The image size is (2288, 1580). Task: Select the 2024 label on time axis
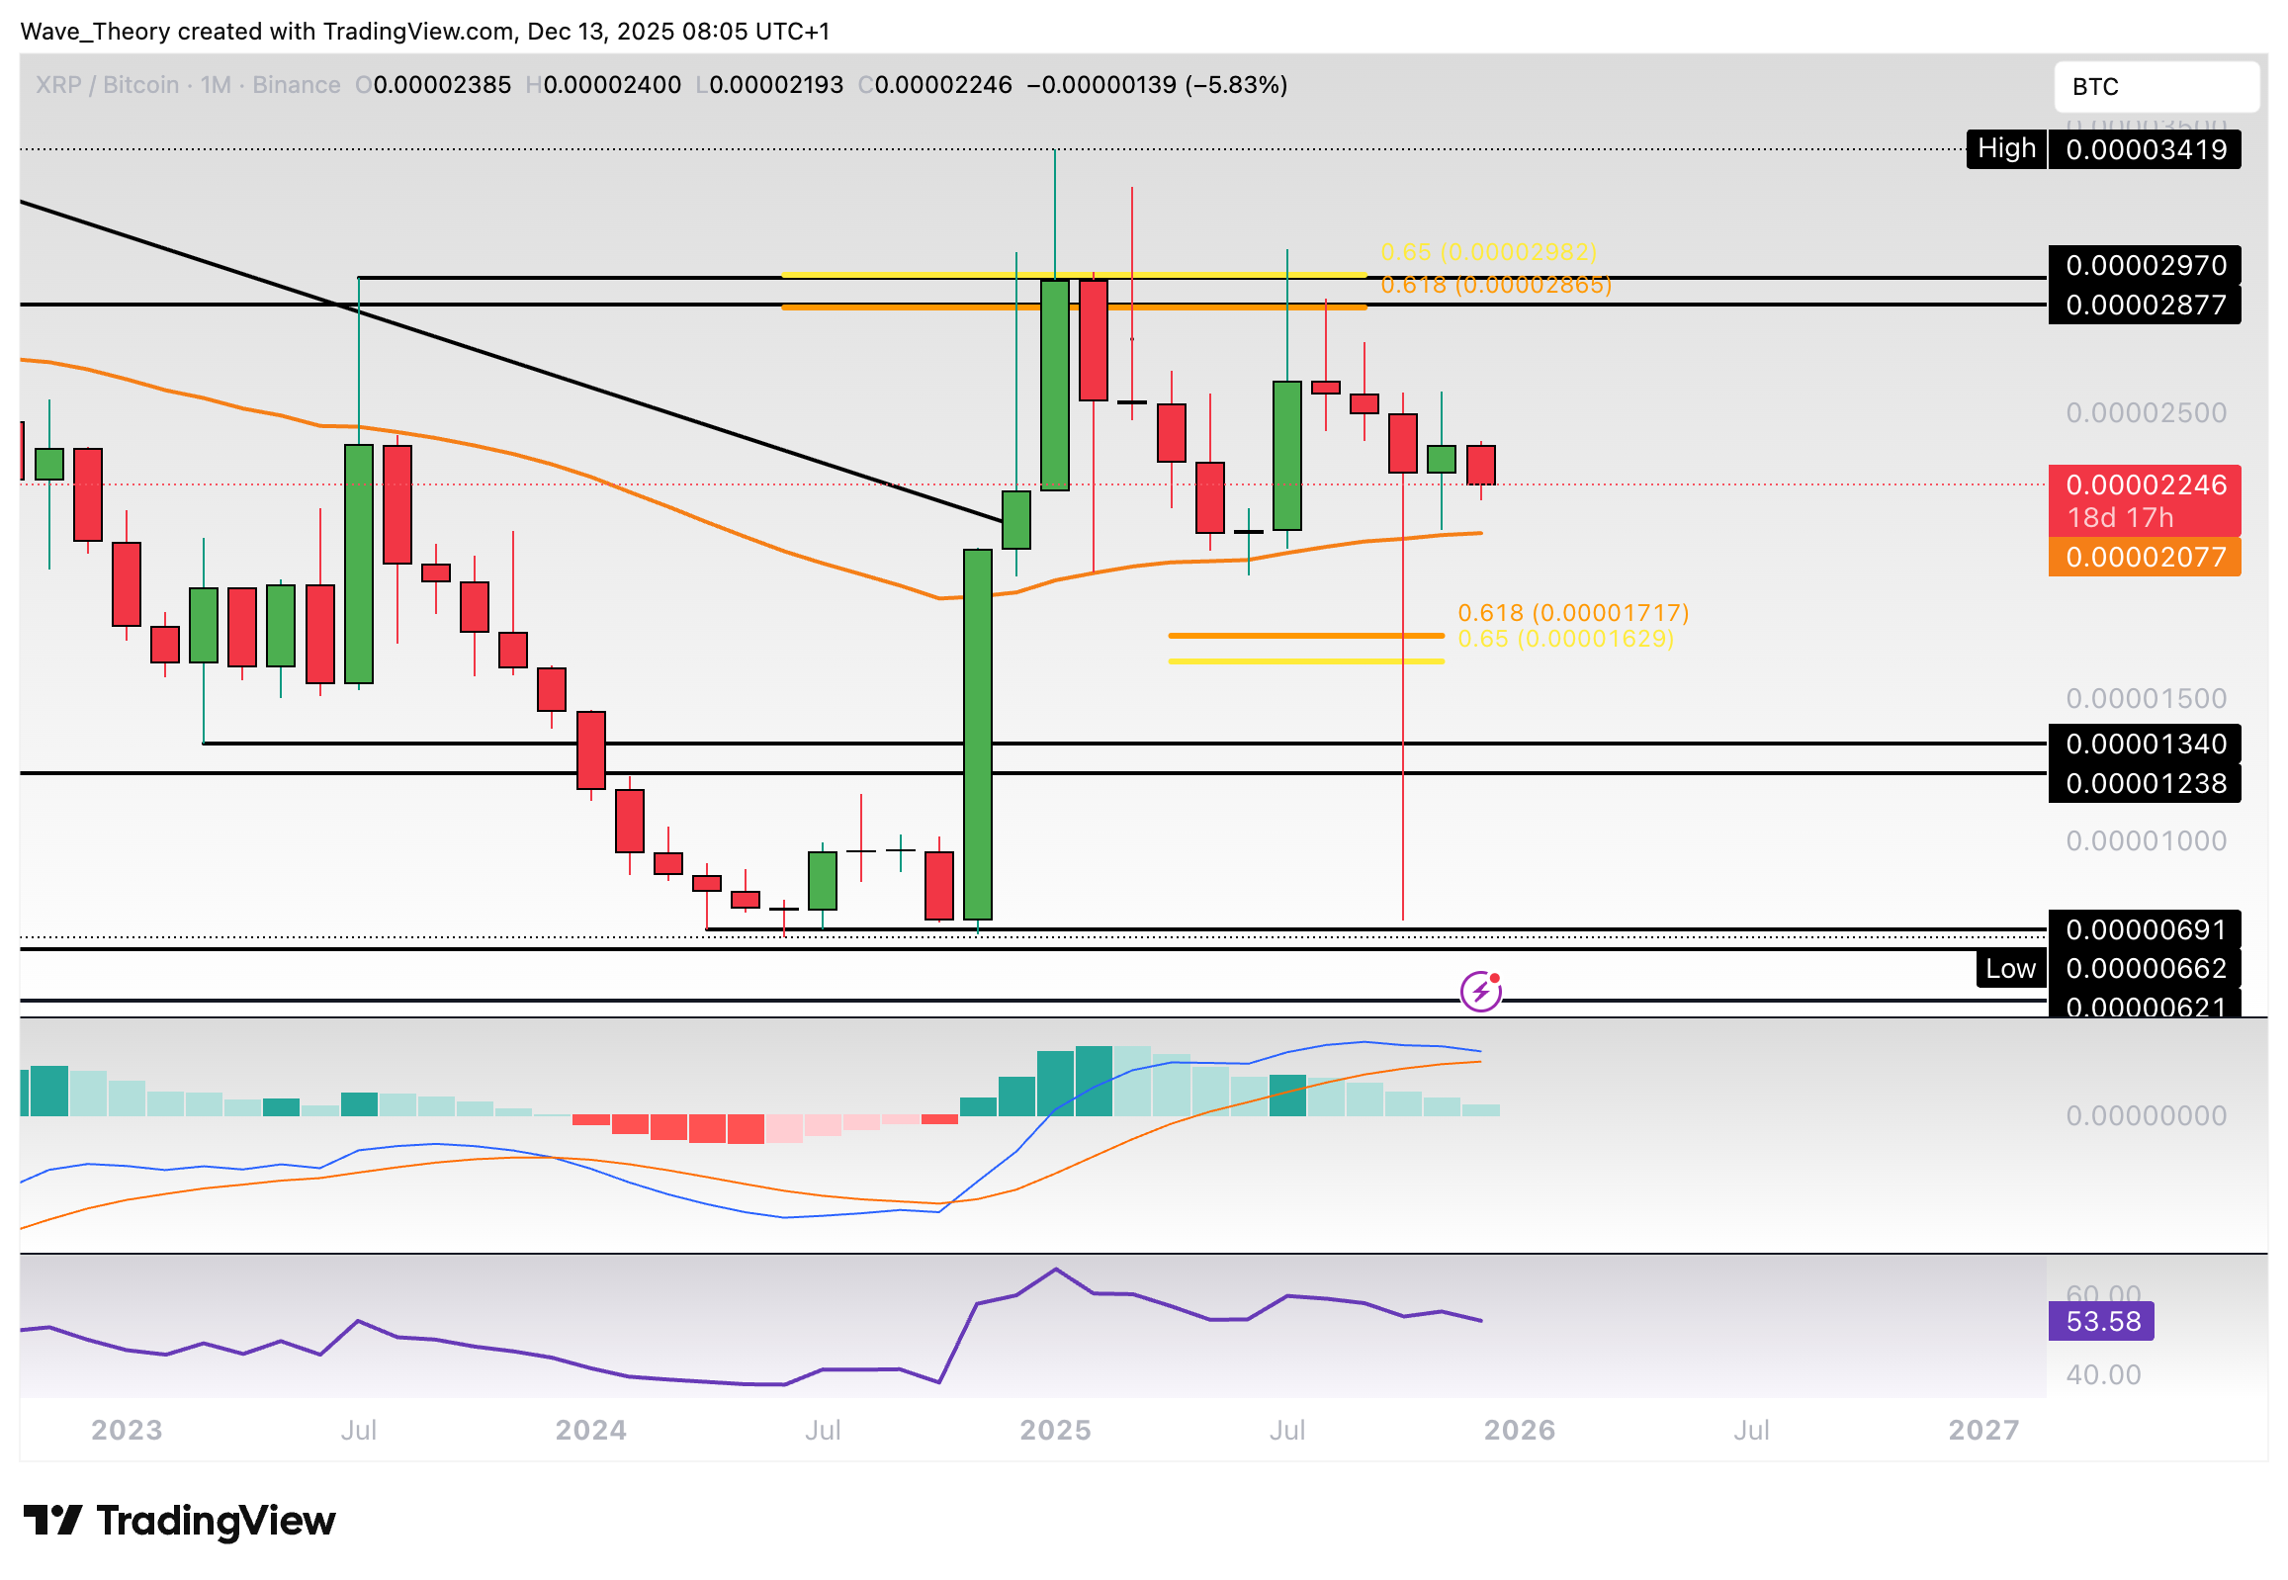590,1430
